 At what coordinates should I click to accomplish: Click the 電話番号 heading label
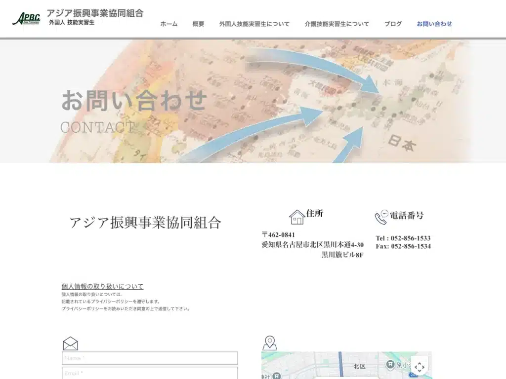(407, 215)
